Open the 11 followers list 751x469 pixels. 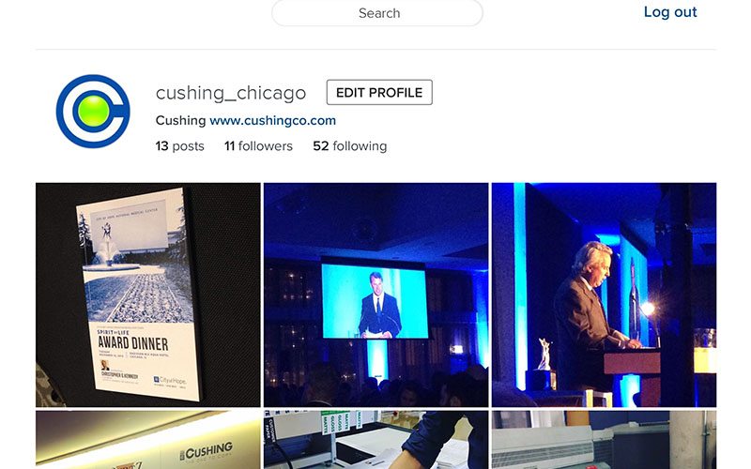tap(258, 146)
